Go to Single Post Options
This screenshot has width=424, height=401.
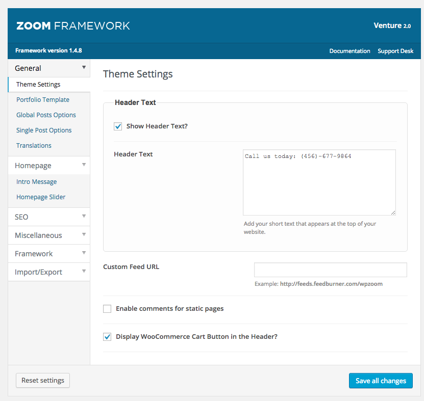click(x=44, y=130)
